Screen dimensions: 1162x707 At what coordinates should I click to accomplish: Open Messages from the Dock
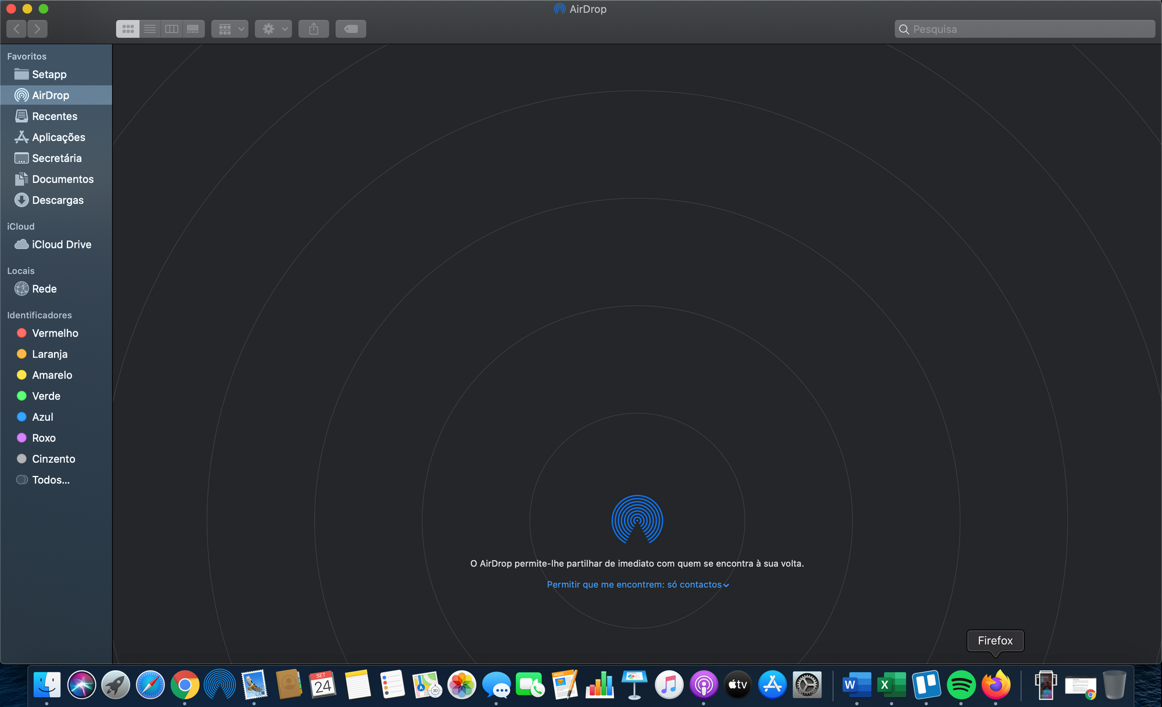pos(496,685)
